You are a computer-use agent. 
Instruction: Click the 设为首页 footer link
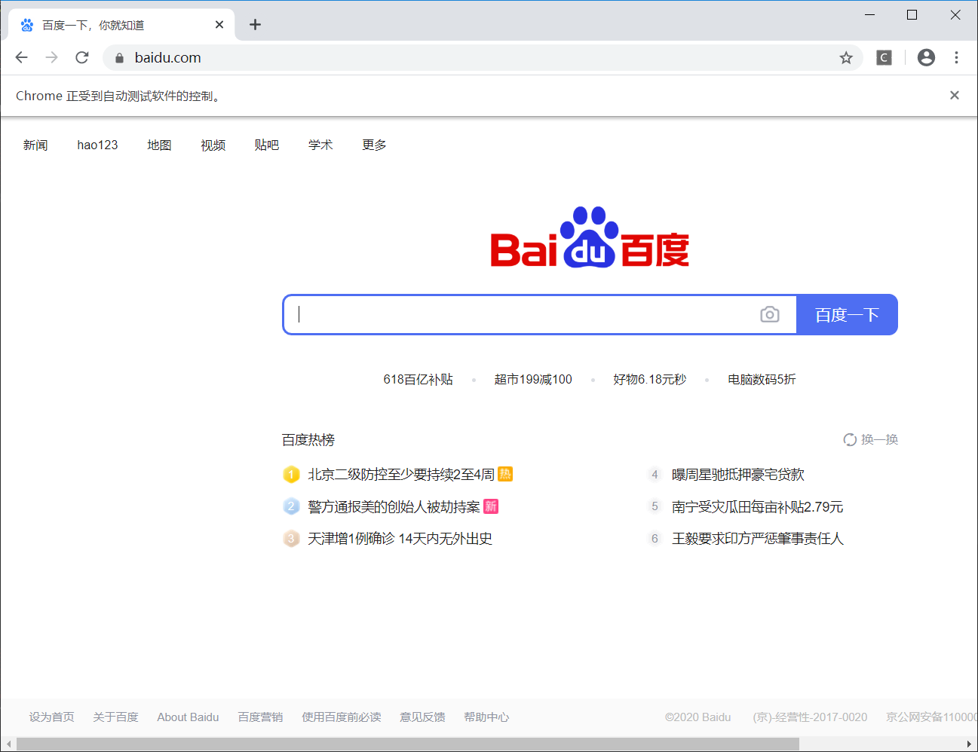coord(52,717)
